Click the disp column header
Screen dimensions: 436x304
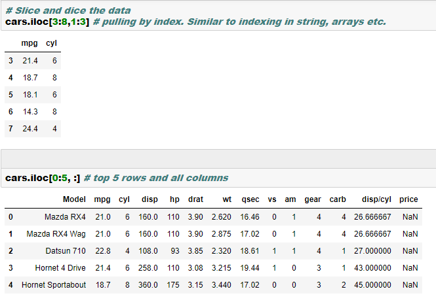pyautogui.click(x=149, y=199)
